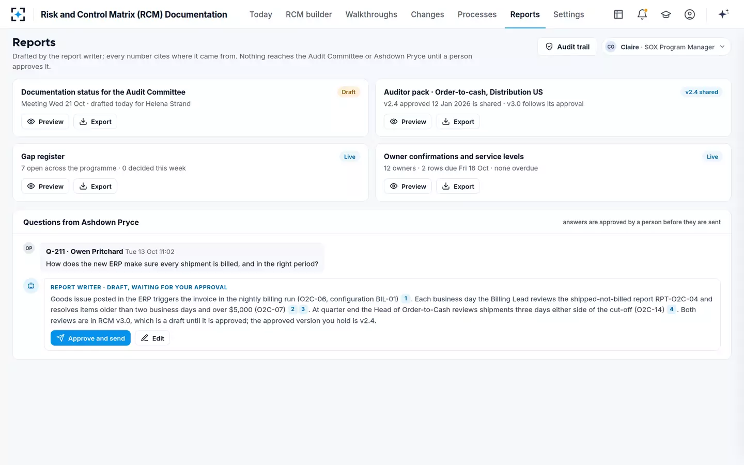Open the Walkthroughs tab

(371, 14)
